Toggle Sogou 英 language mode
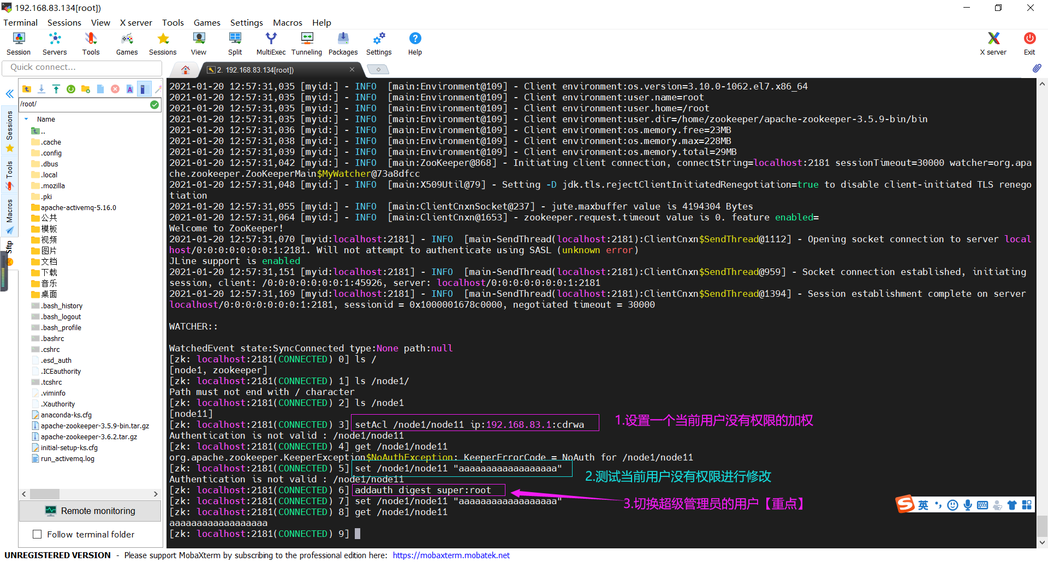Screen dimensions: 1048x562 (x=923, y=505)
